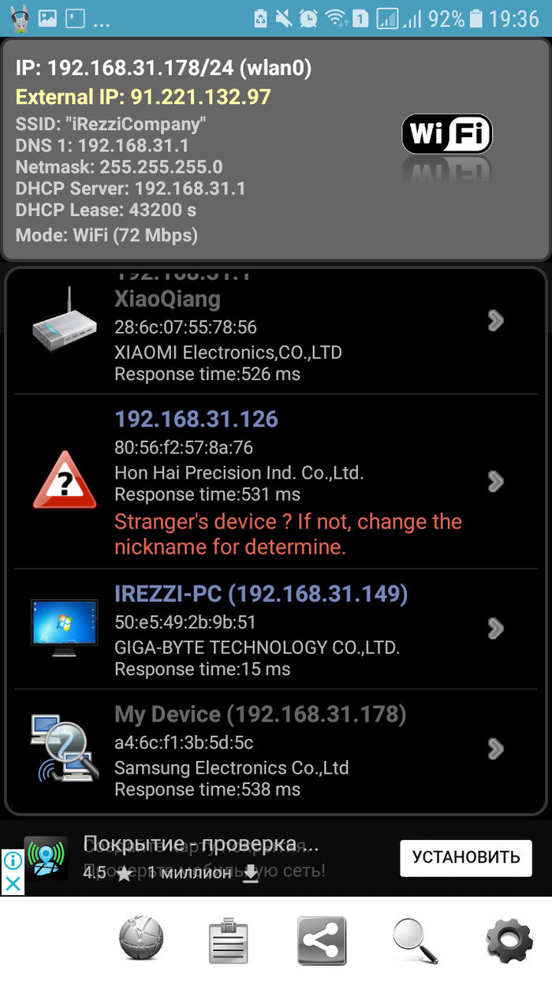Tap the share icon in bottom toolbar
552x981 pixels.
[x=322, y=940]
